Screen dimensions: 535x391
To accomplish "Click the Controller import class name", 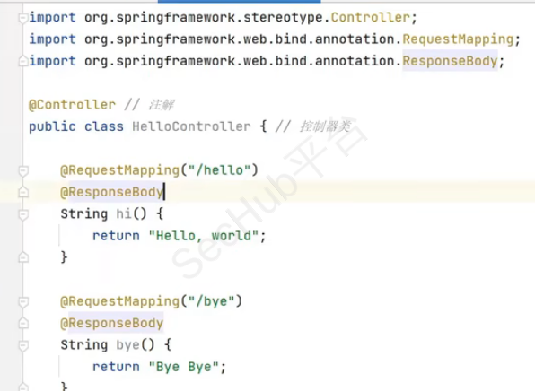I will pos(370,17).
